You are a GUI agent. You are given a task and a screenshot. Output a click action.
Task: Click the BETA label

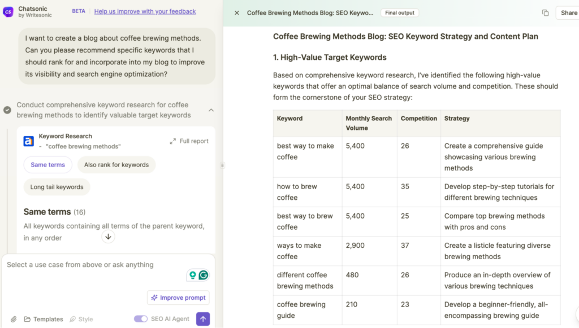coord(78,11)
